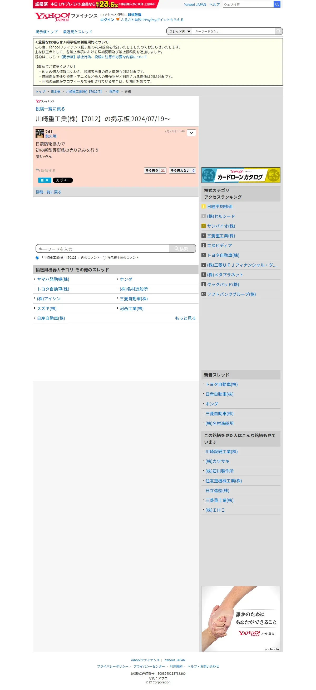316x690 pixels.
Task: Open ranking item ソフトバンクグループ(株)
Action: tap(231, 294)
